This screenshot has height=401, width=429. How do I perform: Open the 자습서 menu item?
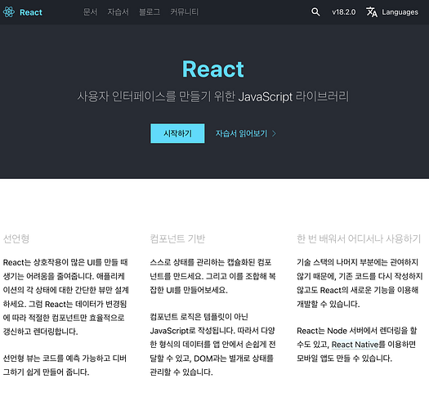pos(118,12)
